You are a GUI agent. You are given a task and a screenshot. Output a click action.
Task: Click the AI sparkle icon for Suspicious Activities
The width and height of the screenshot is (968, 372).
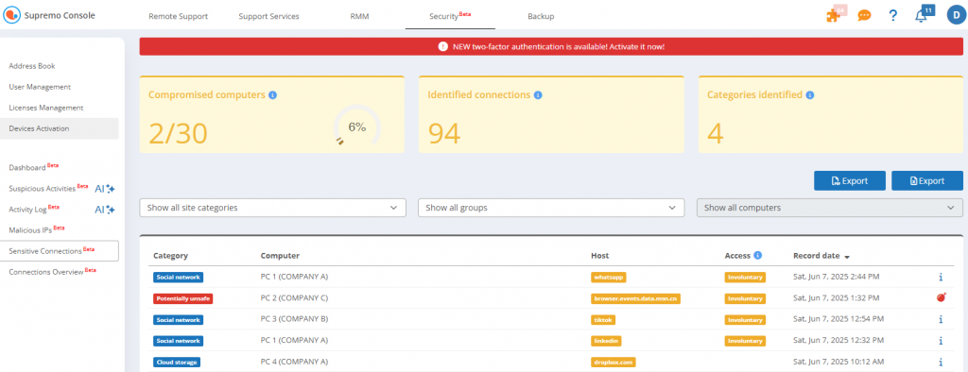point(105,189)
